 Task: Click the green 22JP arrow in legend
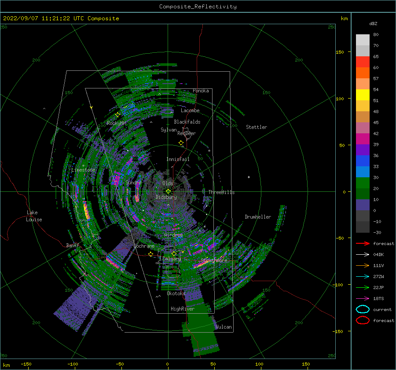point(363,287)
